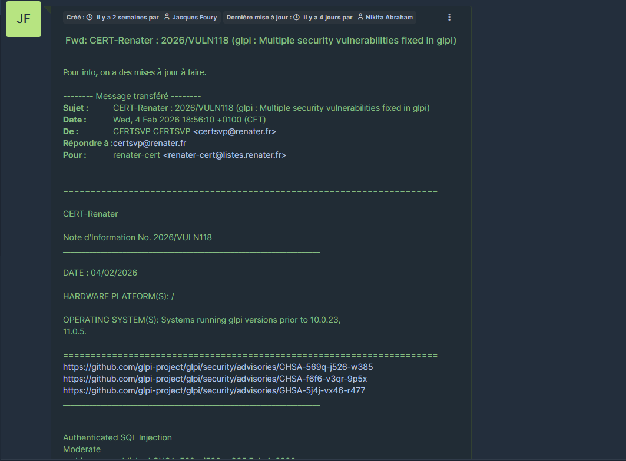The width and height of the screenshot is (626, 461).
Task: Open the three-dot actions menu
Action: [x=450, y=17]
